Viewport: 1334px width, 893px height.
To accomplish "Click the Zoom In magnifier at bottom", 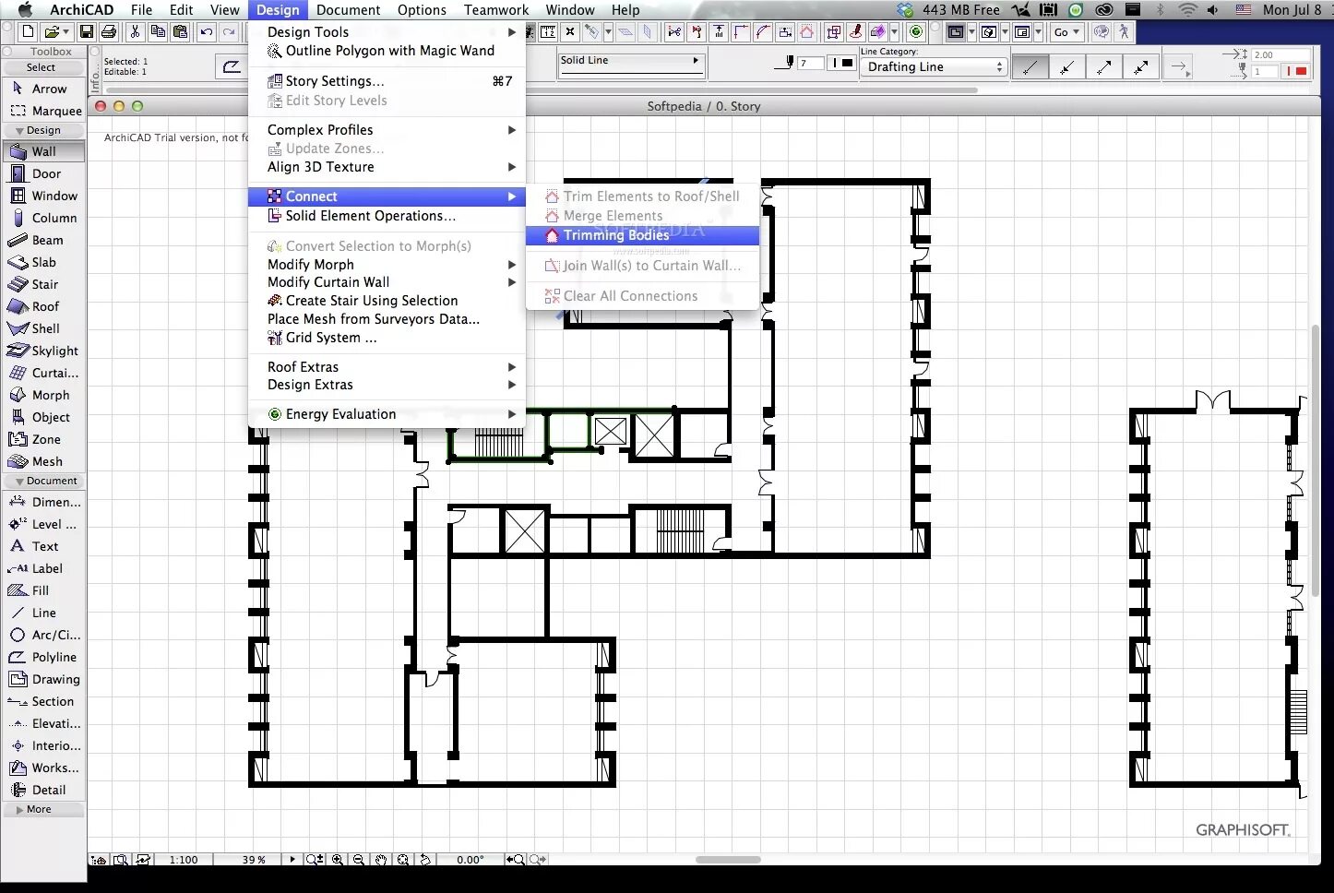I will click(338, 859).
